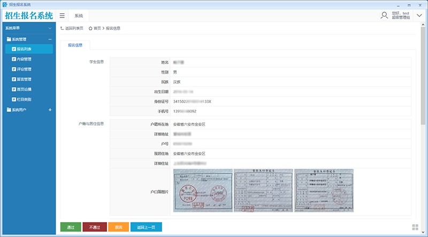
Task: Select 评论管理 in the sidebar
Action: click(x=21, y=69)
